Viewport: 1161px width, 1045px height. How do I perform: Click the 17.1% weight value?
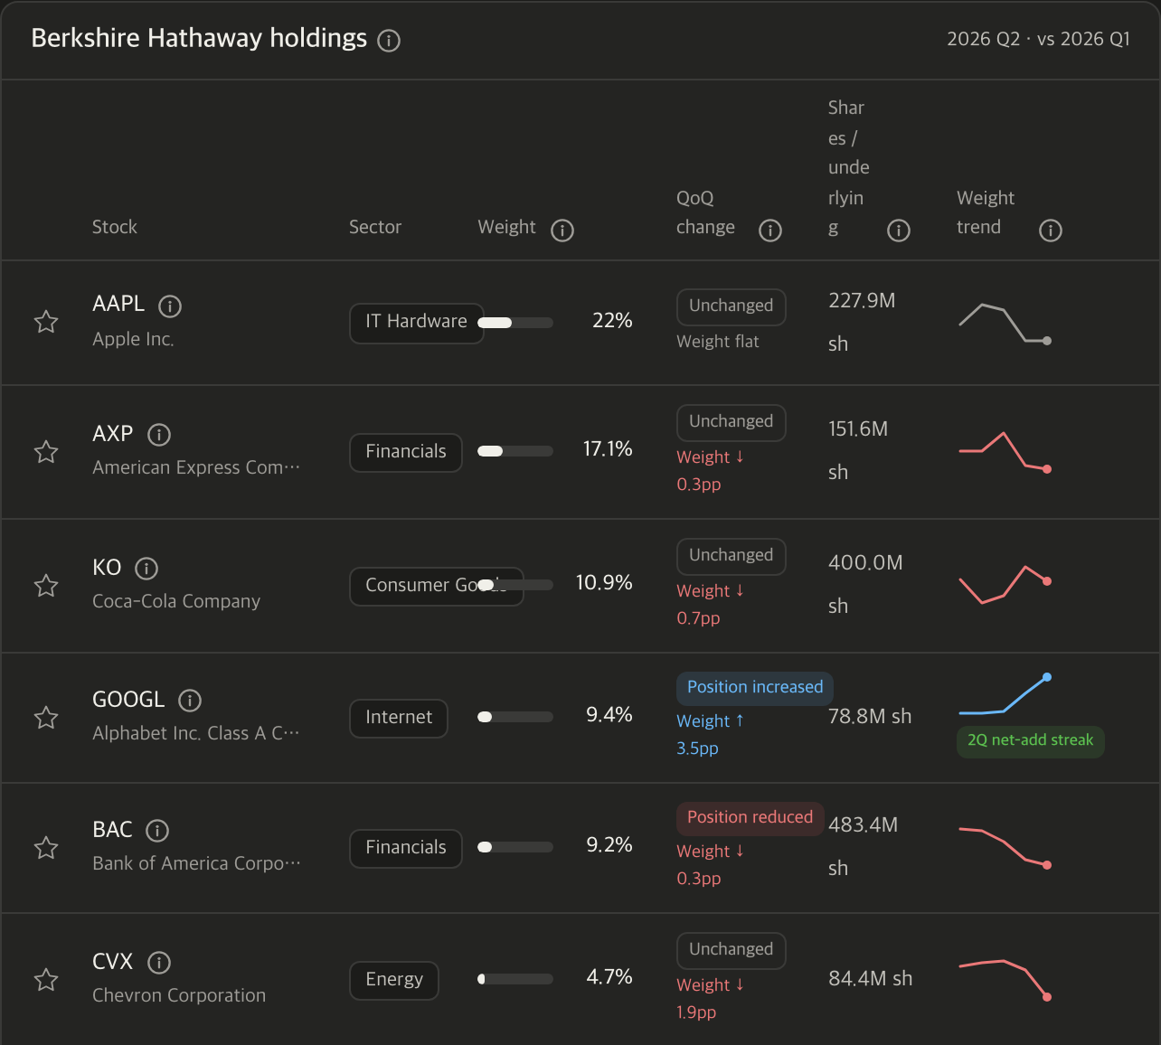coord(608,449)
